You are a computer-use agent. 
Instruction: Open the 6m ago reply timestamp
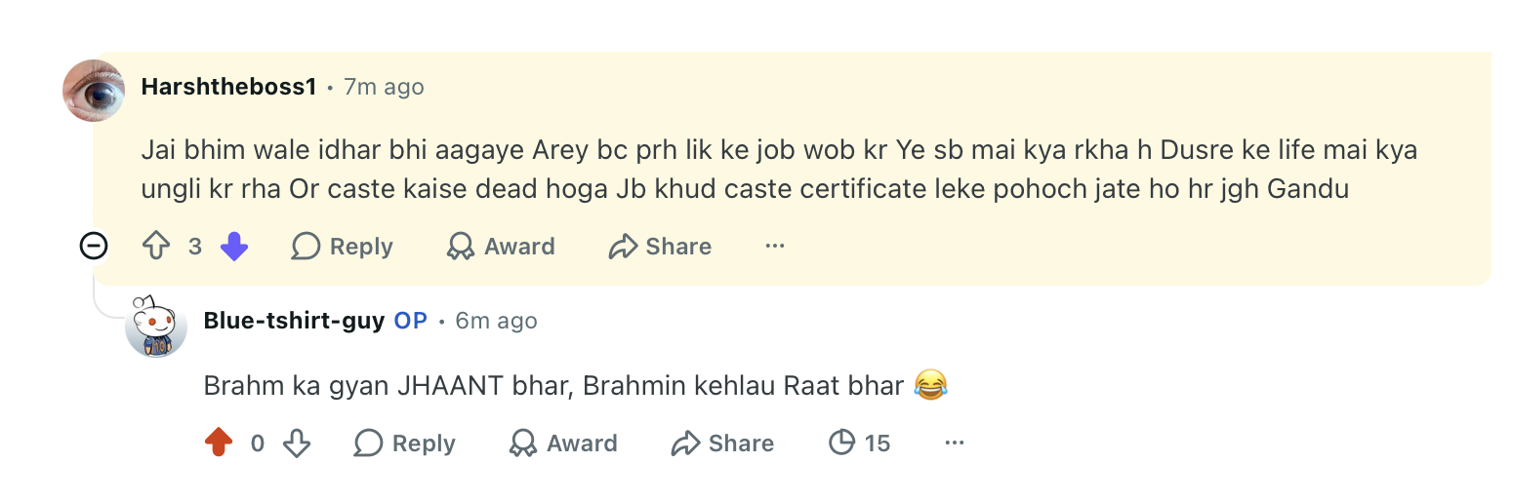click(496, 321)
